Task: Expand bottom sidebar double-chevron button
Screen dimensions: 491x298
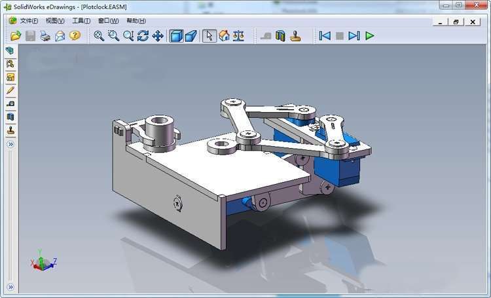Action: (x=10, y=287)
